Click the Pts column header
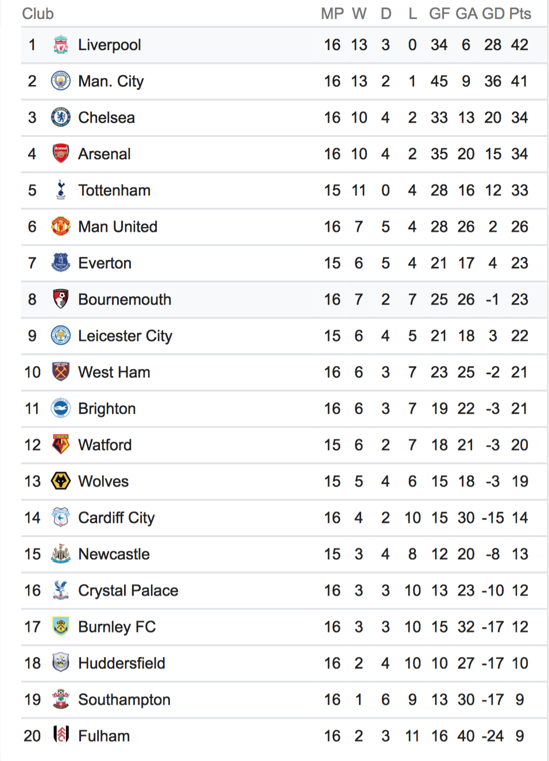549x761 pixels. pyautogui.click(x=520, y=13)
